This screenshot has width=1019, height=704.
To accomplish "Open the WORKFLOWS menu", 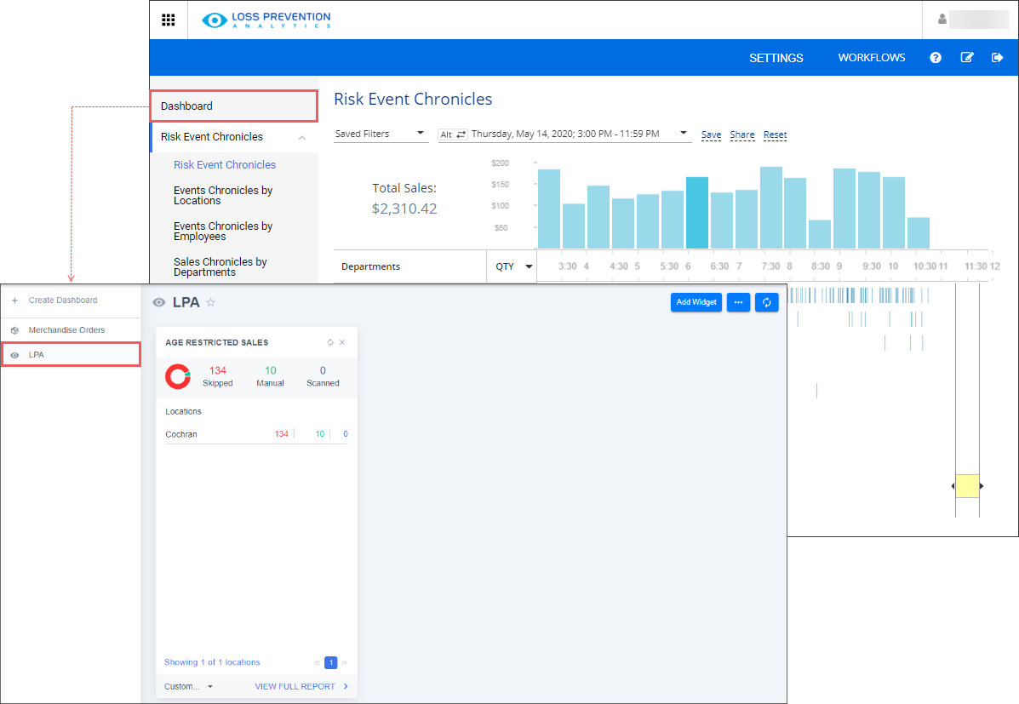I will 872,58.
